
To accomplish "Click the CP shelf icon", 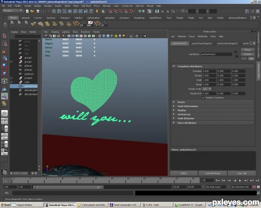I will point(84,24).
